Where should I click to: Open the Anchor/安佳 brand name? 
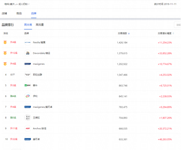40,129
